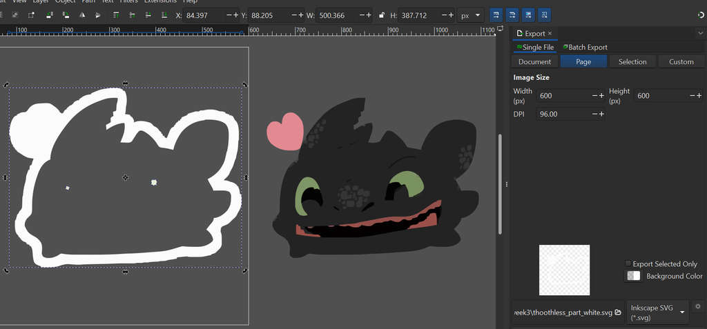Click the folder icon in filename field
Screen dimensions: 707x329
point(618,312)
